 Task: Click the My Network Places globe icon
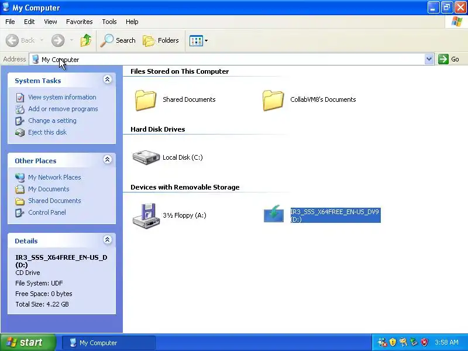point(20,178)
